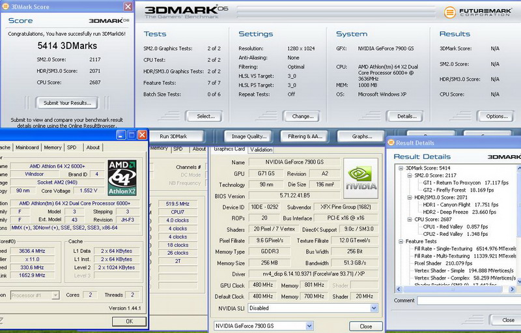Click the x 11.0 multiplier value
The image size is (521, 333).
32,259
